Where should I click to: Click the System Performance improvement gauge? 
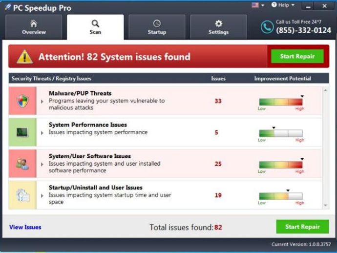tap(281, 133)
